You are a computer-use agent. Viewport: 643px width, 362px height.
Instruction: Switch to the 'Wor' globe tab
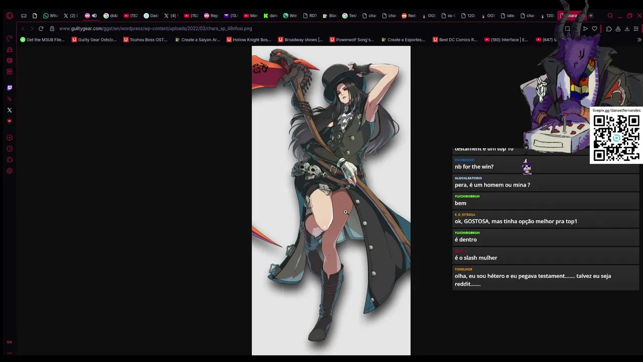(x=290, y=16)
